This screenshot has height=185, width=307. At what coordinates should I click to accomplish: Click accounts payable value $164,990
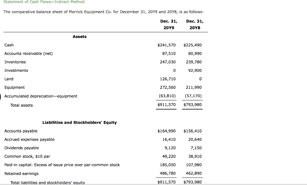(x=166, y=131)
